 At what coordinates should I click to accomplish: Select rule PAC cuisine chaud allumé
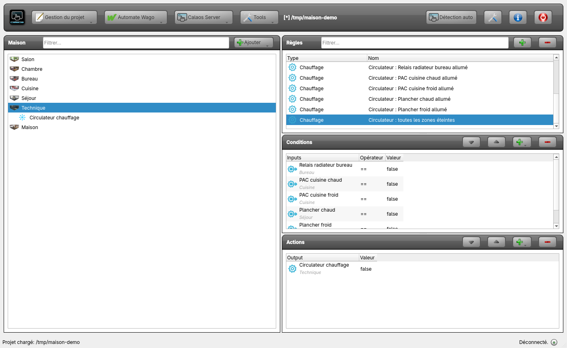click(x=420, y=78)
